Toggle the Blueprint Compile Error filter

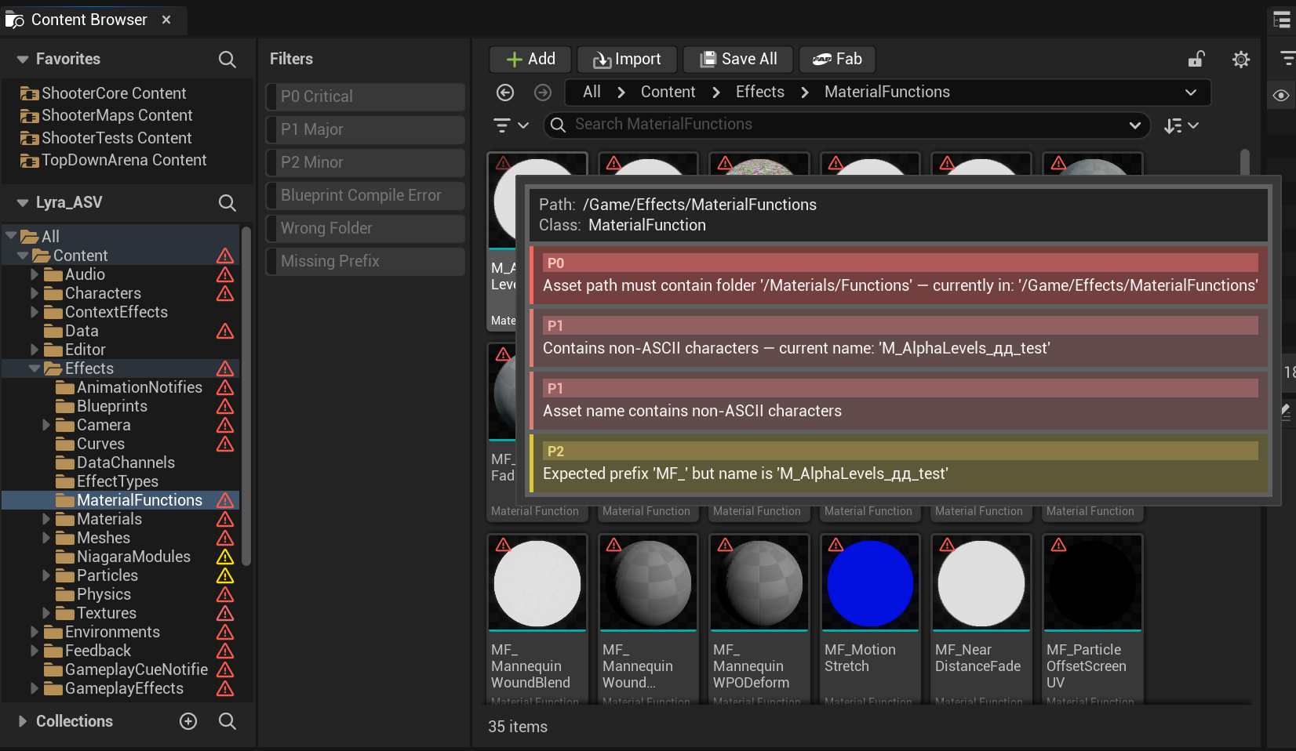point(366,195)
